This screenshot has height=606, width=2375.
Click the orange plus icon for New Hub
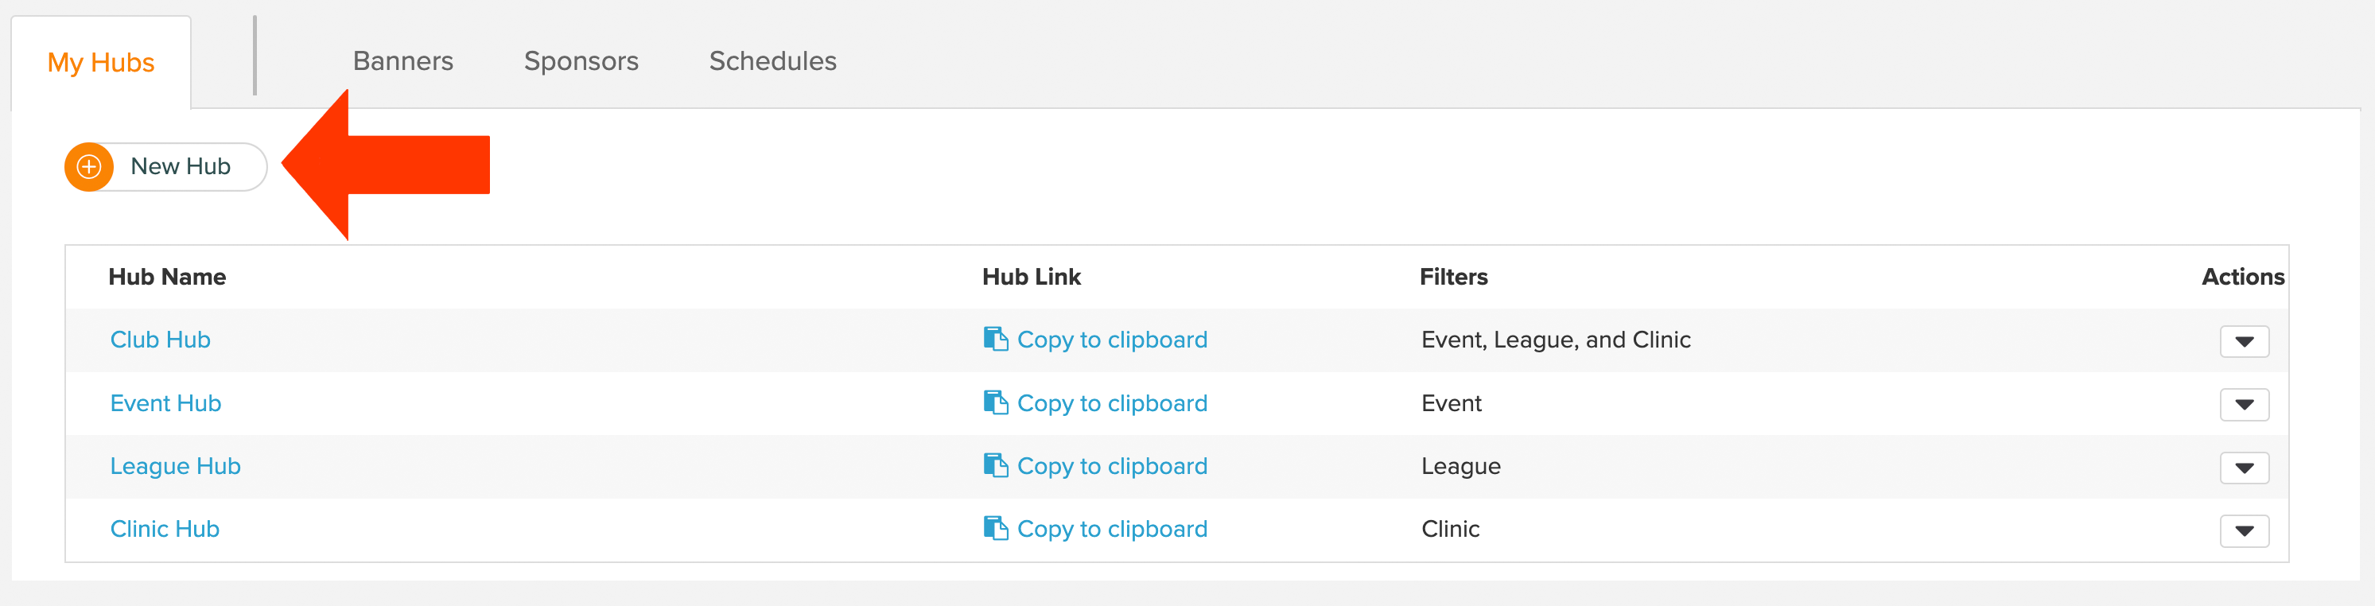click(88, 167)
